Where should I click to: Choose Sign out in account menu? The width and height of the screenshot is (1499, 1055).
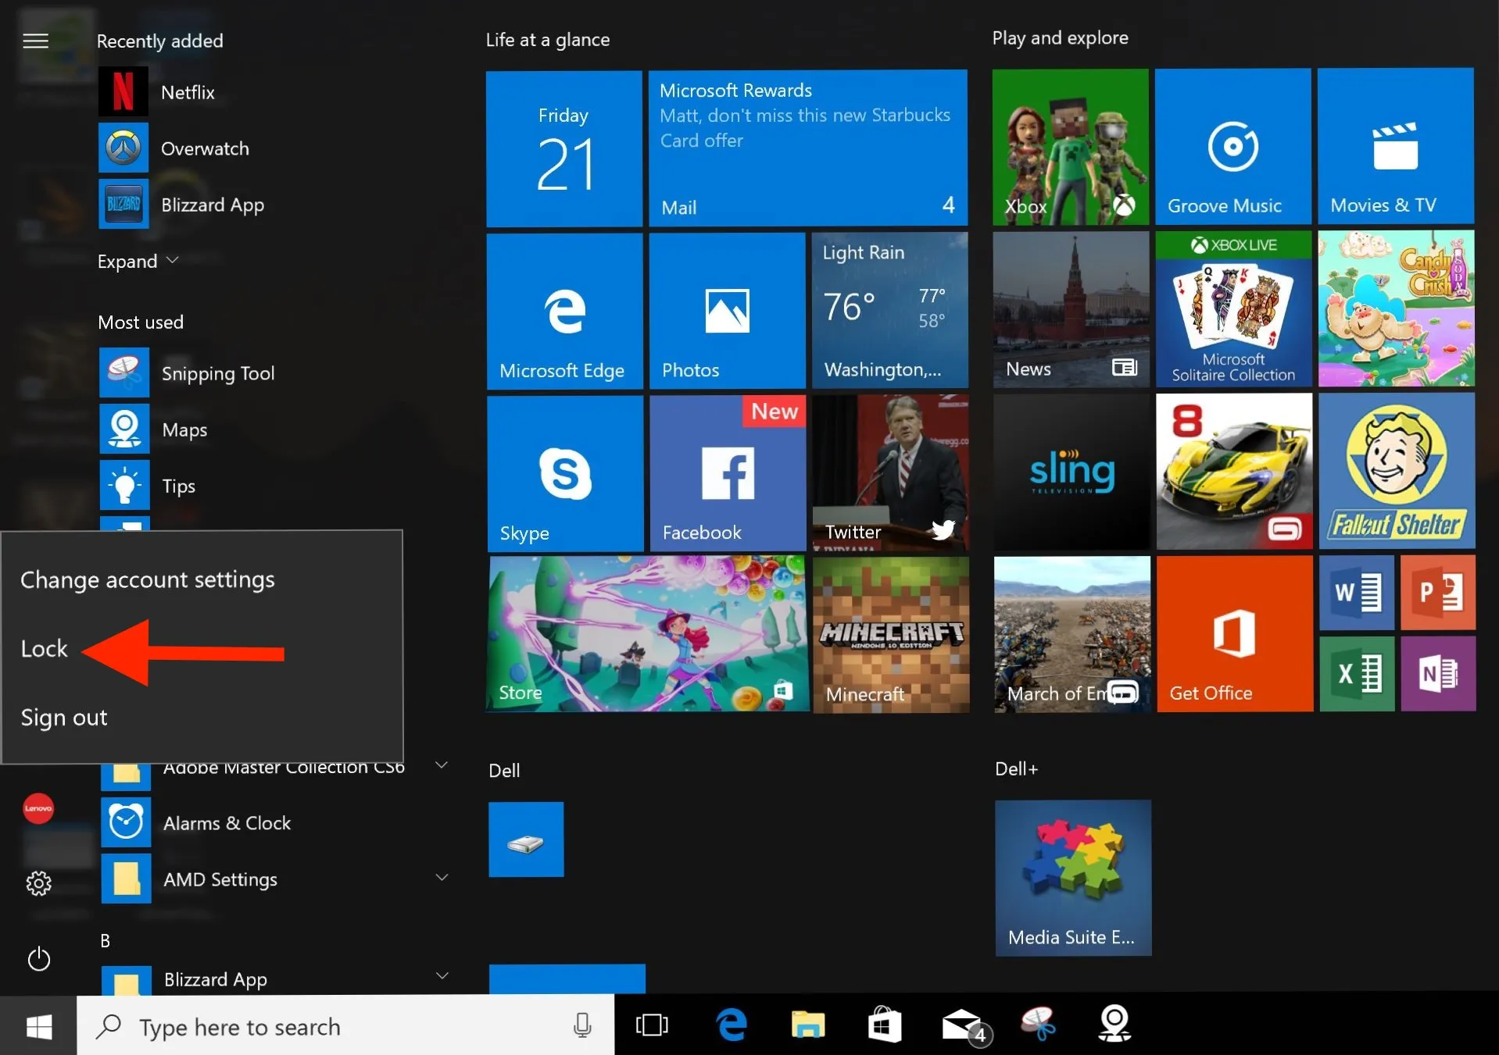coord(64,718)
